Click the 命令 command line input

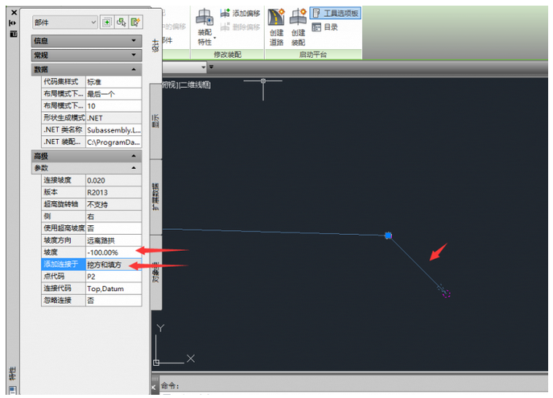[353, 385]
